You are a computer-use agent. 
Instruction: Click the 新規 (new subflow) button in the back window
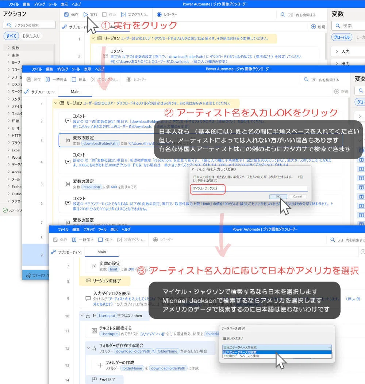(x=318, y=27)
